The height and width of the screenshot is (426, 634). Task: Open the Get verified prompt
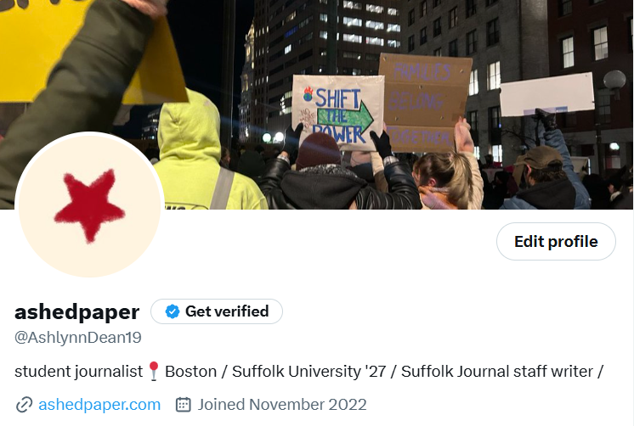click(217, 311)
